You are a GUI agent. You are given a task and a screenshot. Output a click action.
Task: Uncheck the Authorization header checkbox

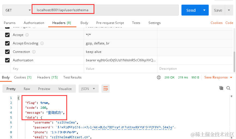7,60
